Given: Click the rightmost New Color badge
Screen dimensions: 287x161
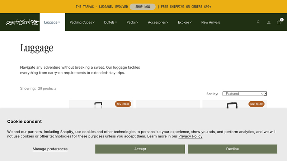Looking at the screenshot, I should pos(256,104).
